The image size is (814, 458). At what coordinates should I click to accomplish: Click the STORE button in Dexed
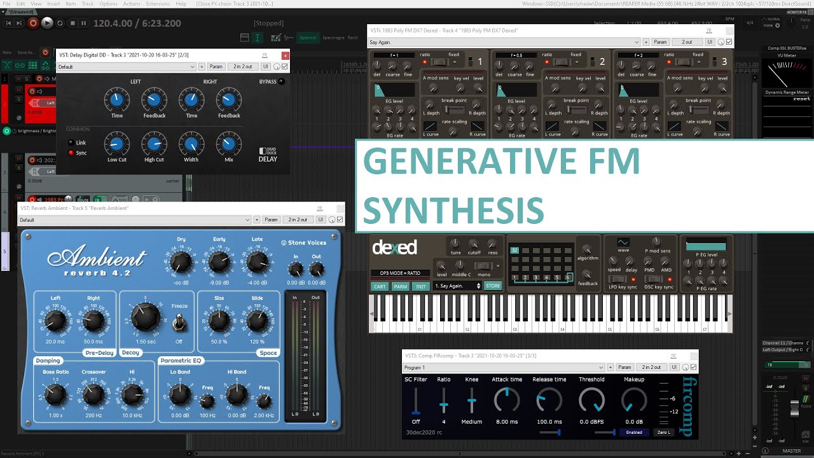(x=493, y=286)
